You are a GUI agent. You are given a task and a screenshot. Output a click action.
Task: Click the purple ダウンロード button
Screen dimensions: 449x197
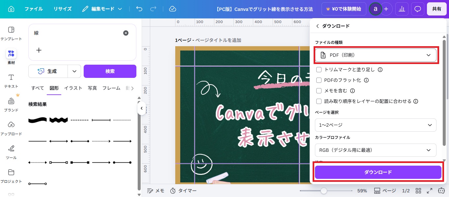click(378, 172)
